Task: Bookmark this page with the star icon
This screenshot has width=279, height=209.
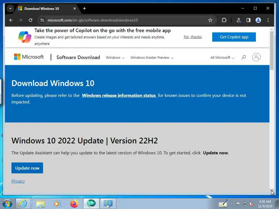Action: click(x=210, y=20)
